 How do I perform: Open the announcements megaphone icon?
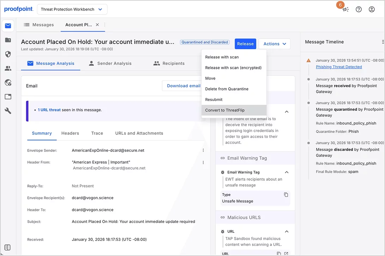tap(346, 9)
